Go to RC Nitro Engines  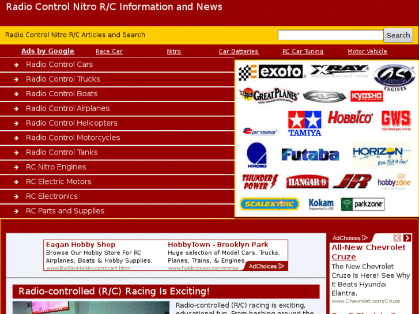[117, 167]
